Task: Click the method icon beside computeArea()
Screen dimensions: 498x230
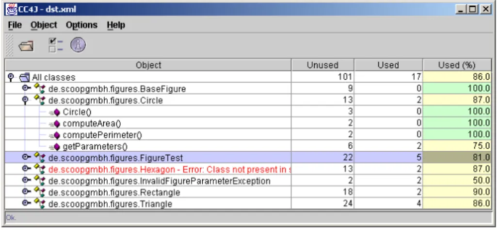Action: pos(54,124)
